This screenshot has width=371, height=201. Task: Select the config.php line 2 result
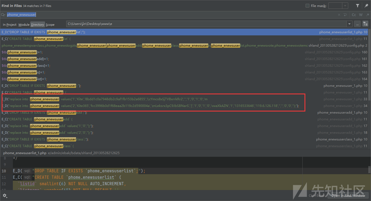(184, 46)
